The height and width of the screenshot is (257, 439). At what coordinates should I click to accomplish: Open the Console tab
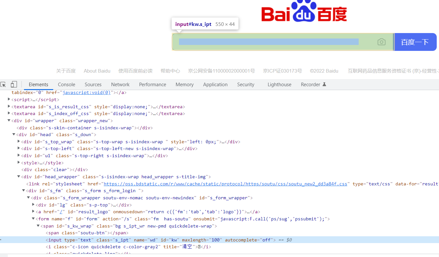(x=67, y=85)
